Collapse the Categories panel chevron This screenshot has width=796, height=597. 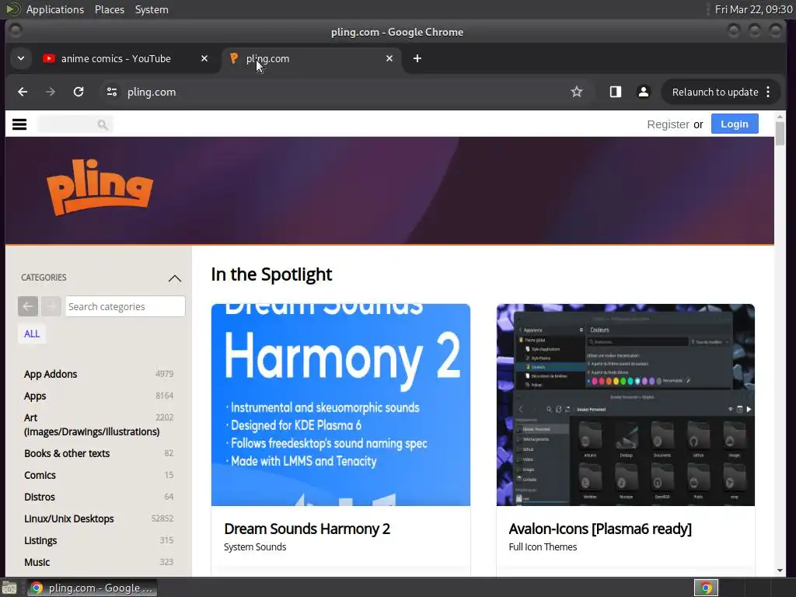tap(175, 278)
